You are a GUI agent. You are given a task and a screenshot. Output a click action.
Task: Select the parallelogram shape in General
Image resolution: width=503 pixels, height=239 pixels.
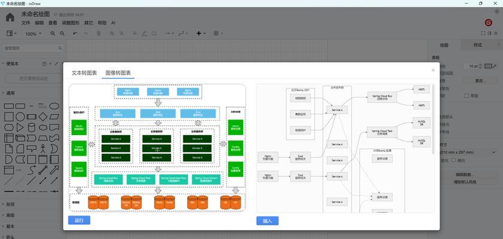54,117
